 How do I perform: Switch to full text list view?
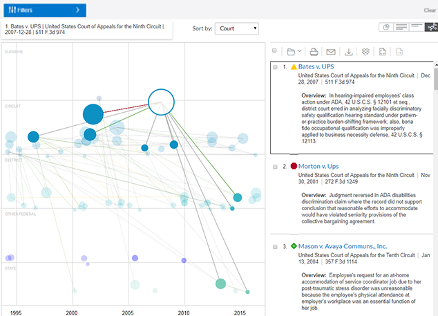(401, 28)
